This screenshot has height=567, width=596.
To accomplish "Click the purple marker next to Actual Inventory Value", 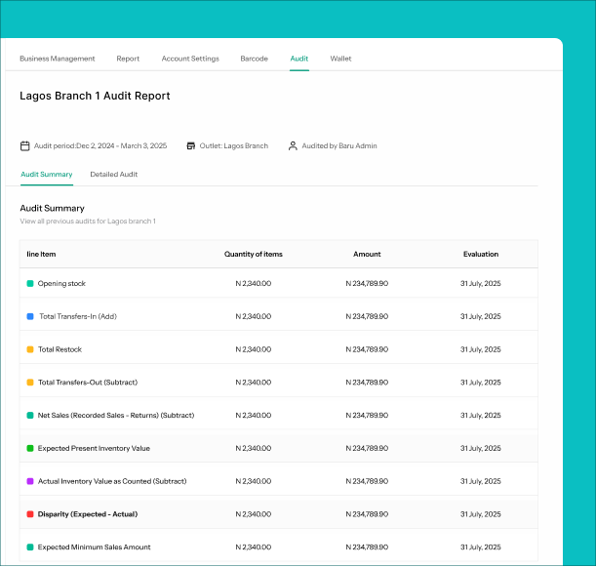I will [x=30, y=481].
